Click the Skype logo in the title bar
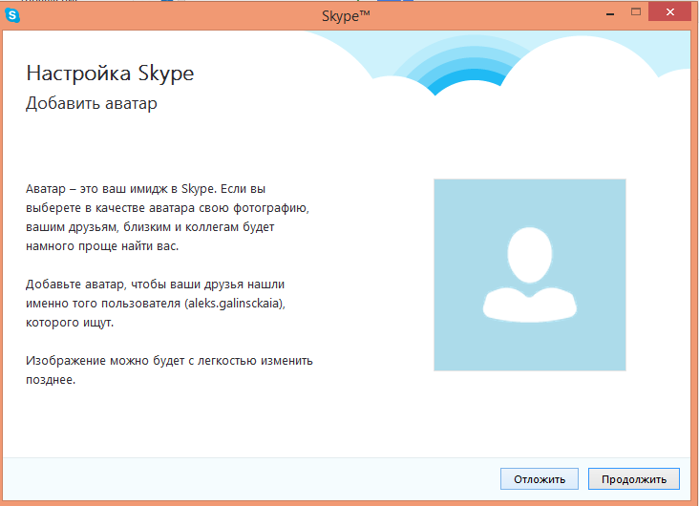Screen dimensions: 699x506 coord(12,15)
